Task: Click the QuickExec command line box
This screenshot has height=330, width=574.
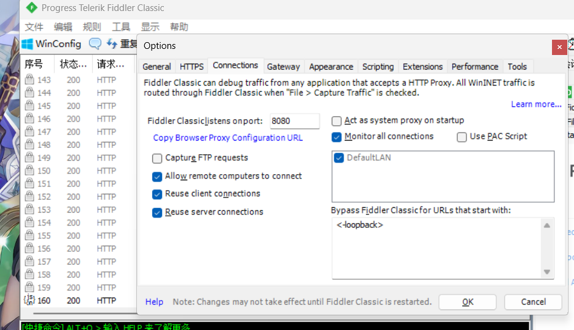Action: (x=274, y=326)
